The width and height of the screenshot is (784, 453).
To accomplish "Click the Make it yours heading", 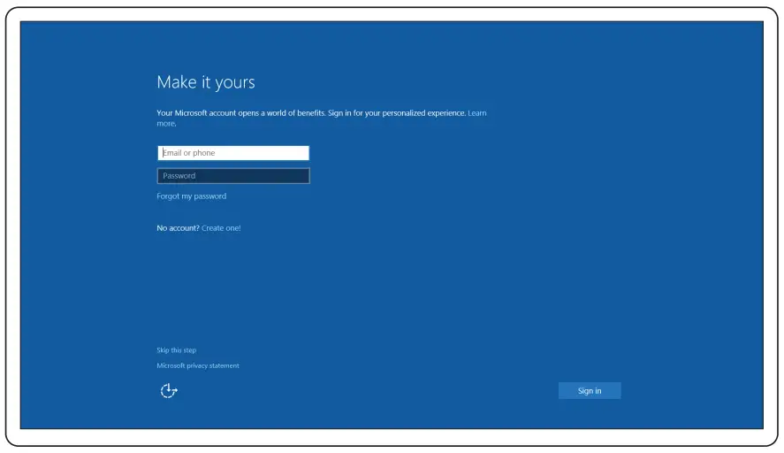I will (206, 82).
